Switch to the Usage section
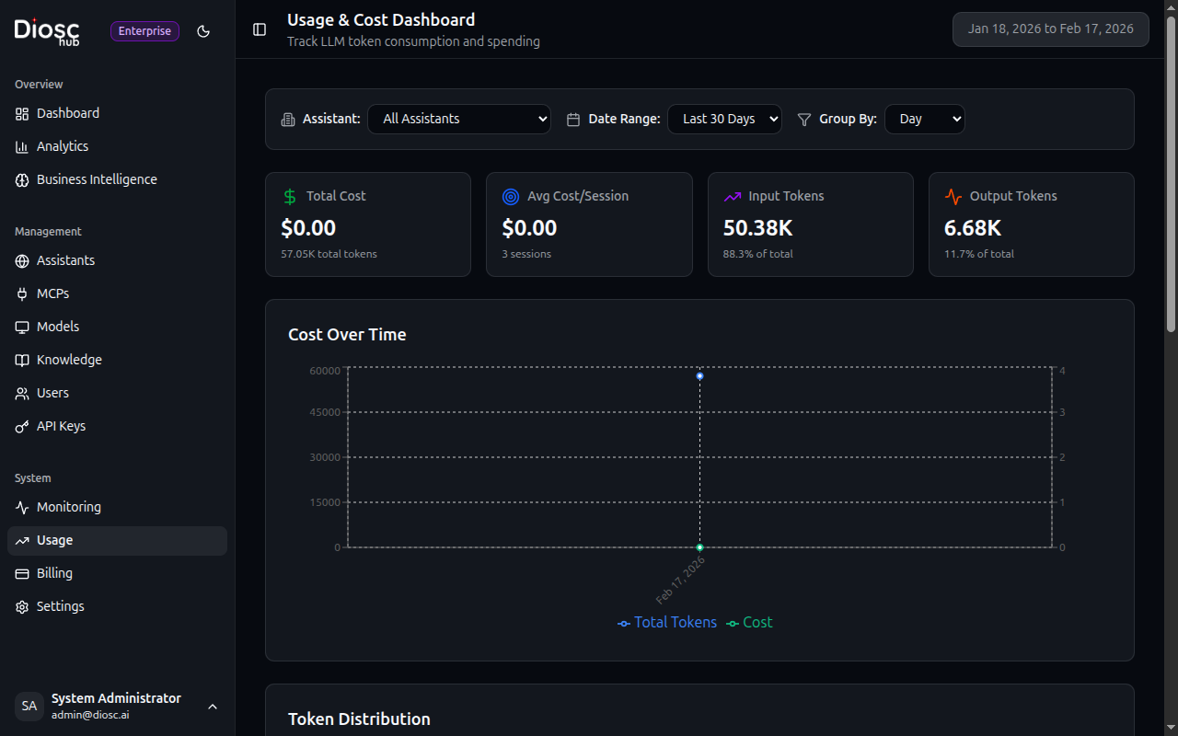 [54, 540]
